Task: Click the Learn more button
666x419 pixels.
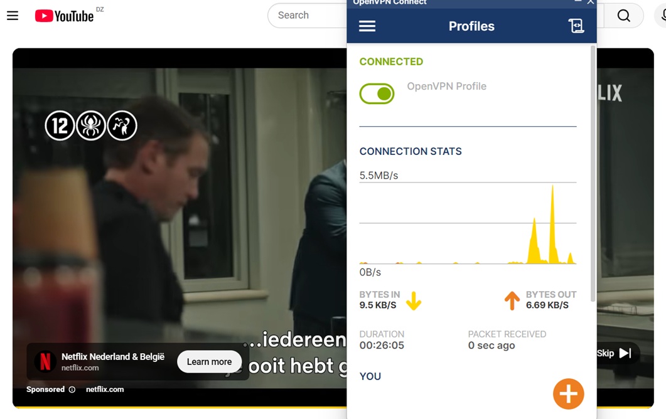Action: tap(210, 362)
